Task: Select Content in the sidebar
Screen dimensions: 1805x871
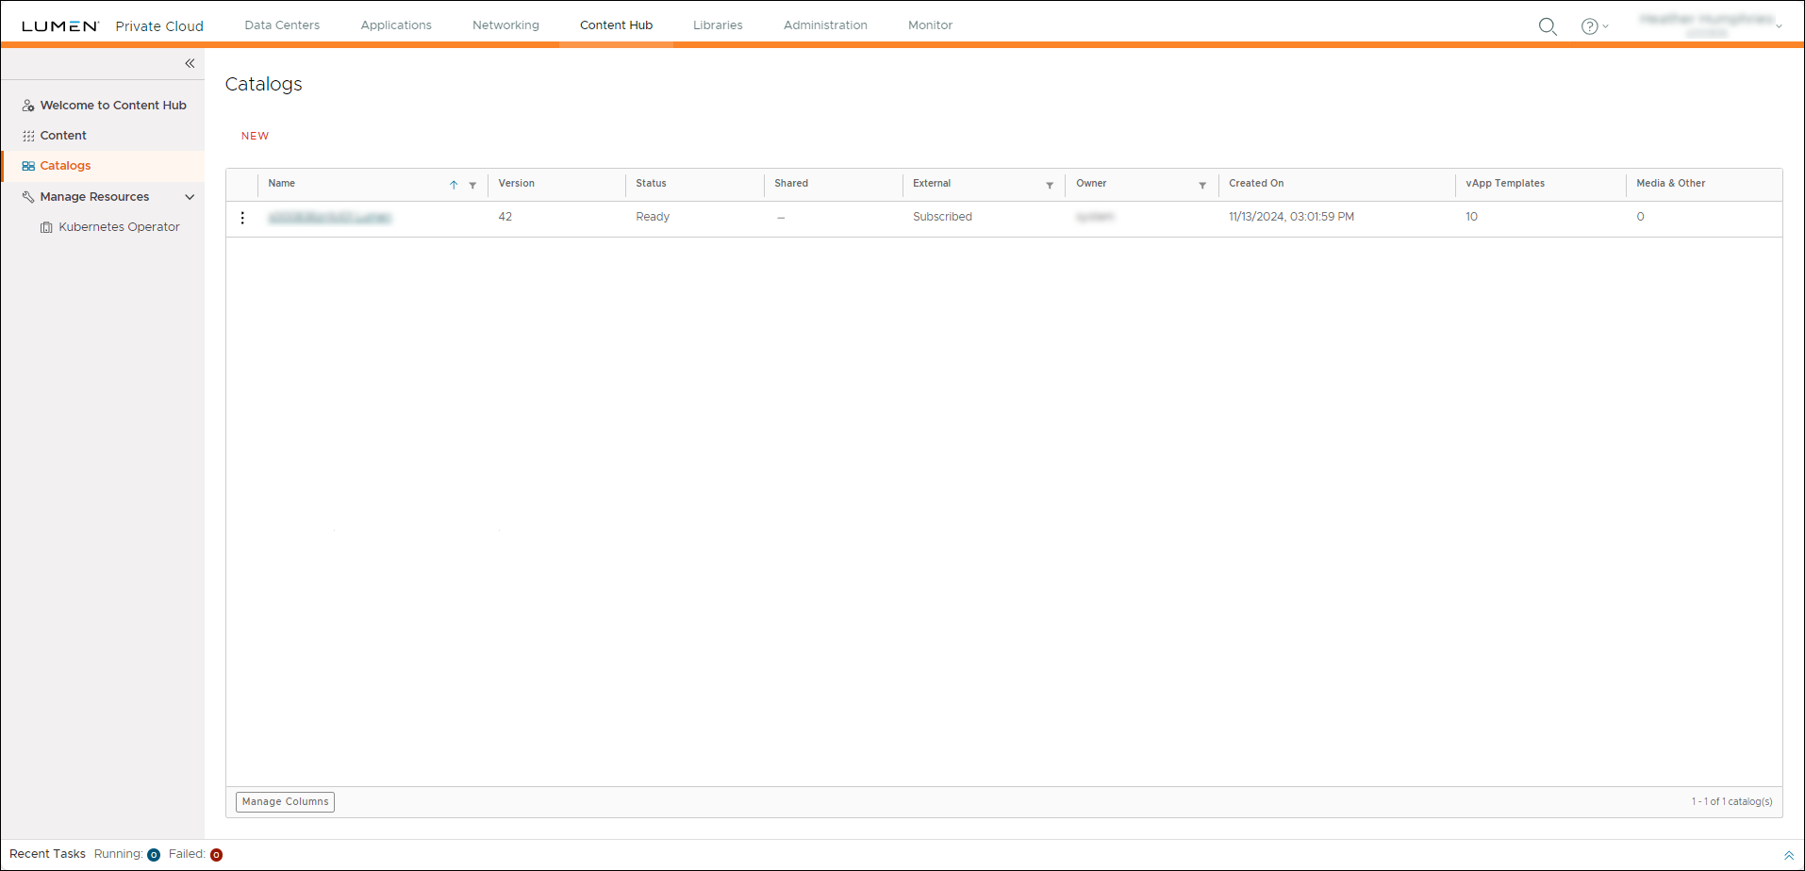Action: point(63,136)
